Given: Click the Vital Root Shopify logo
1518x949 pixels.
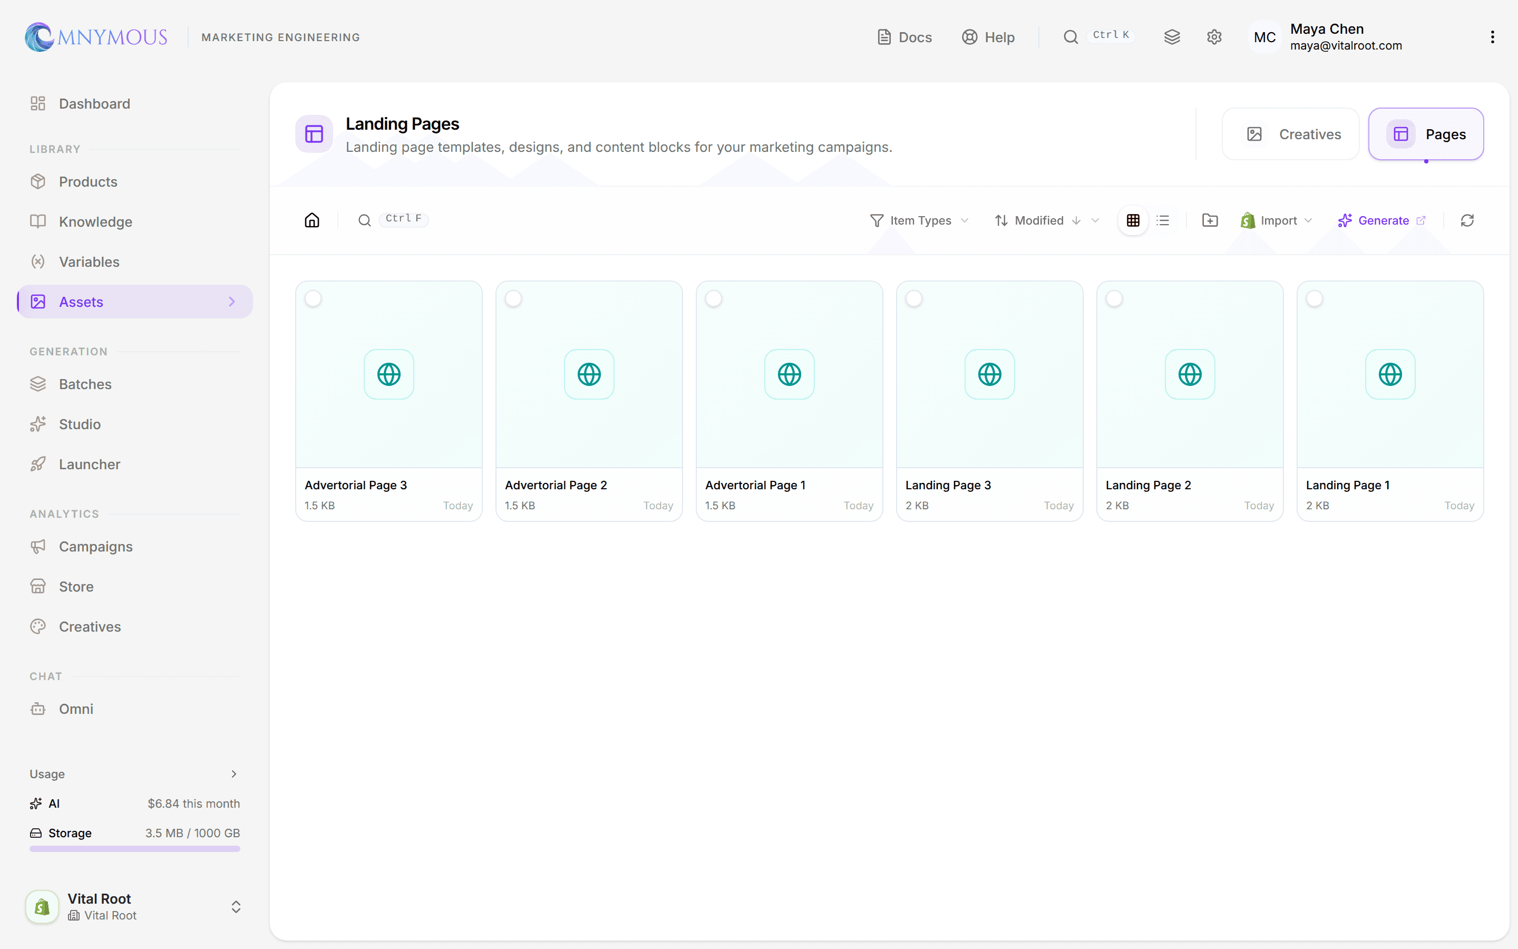Looking at the screenshot, I should 42,906.
